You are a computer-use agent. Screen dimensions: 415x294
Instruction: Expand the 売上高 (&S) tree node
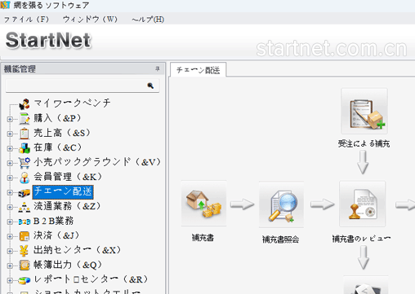10,134
